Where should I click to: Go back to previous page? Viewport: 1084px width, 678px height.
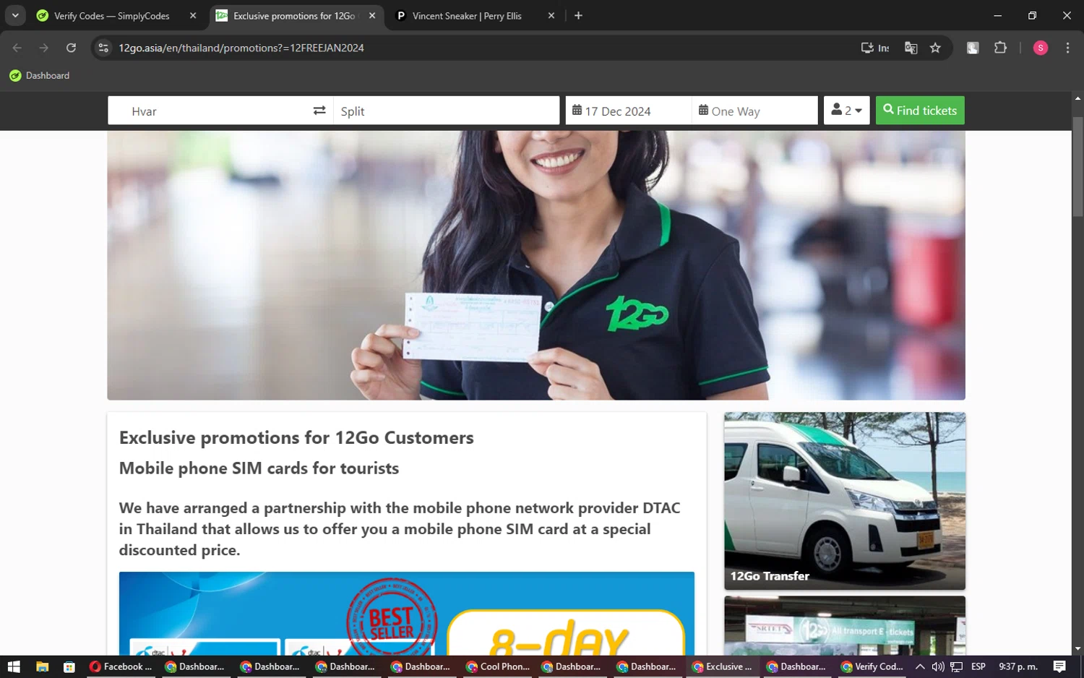click(17, 48)
